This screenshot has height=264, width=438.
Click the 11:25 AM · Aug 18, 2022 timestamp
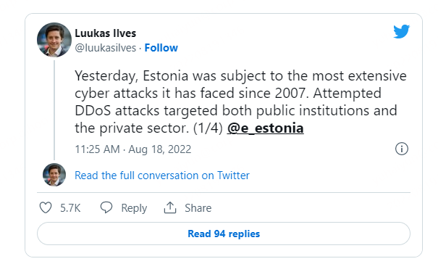[133, 149]
